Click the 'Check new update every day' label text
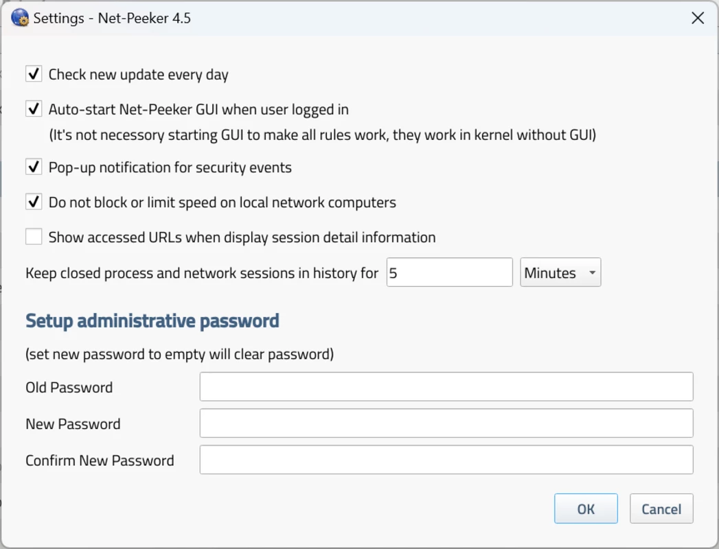Image resolution: width=719 pixels, height=549 pixels. tap(139, 75)
